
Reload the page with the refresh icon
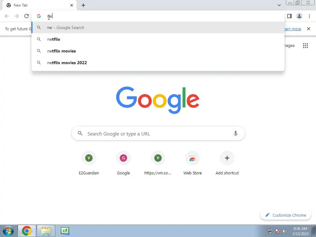(27, 16)
